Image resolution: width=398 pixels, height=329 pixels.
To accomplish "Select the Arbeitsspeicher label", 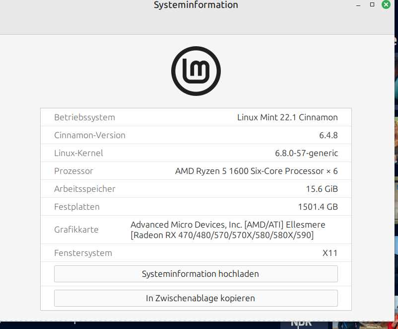I will pos(85,189).
